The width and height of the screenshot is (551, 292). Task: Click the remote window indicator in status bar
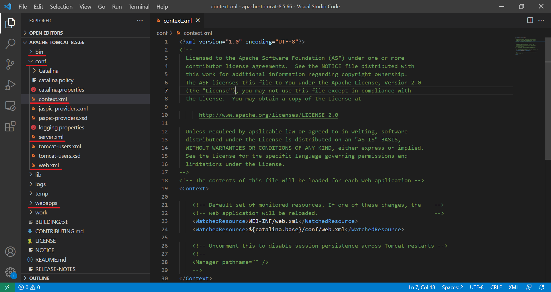(x=7, y=287)
